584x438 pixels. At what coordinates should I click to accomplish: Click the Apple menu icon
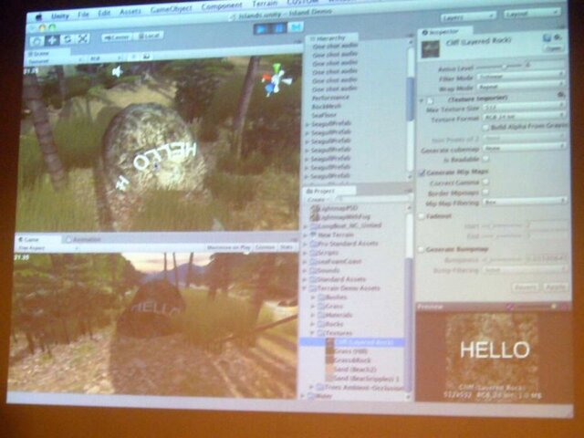click(x=38, y=17)
